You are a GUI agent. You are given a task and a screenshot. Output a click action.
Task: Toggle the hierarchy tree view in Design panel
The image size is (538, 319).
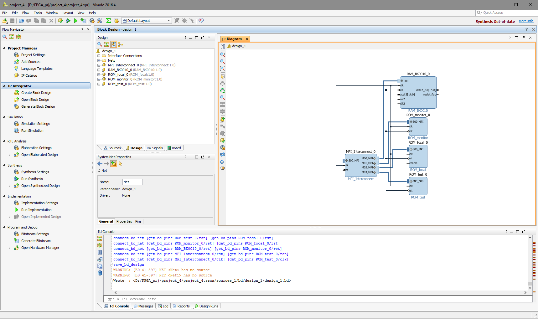pyautogui.click(x=121, y=44)
